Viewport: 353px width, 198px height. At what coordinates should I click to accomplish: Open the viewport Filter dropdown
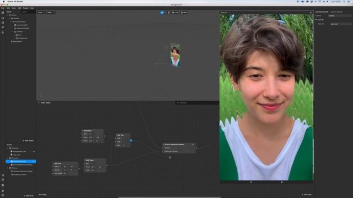tap(51, 13)
